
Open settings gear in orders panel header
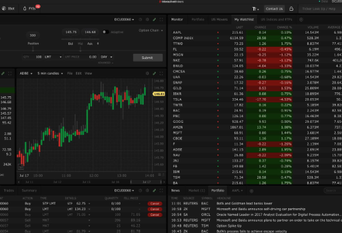point(147,191)
